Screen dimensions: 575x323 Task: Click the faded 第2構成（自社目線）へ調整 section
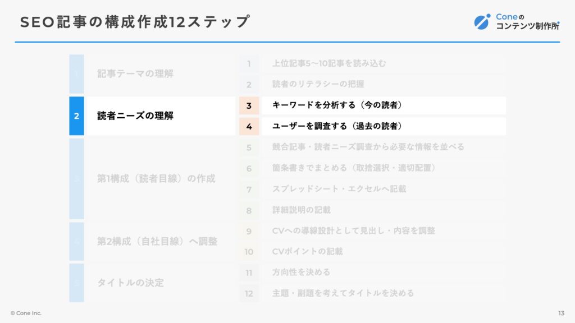(152, 241)
